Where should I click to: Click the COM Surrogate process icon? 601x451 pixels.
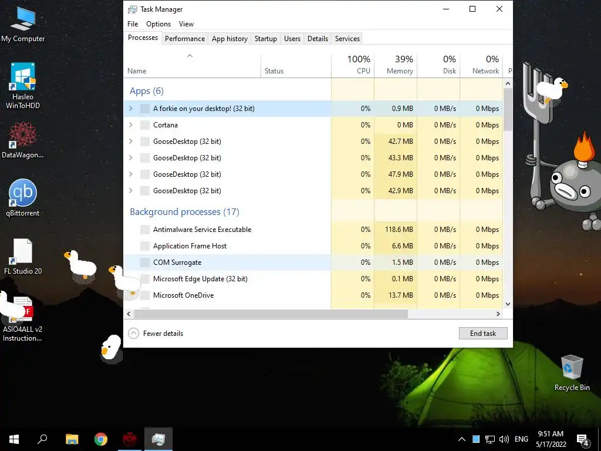click(145, 262)
